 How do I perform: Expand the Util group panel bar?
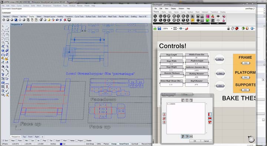point(218,23)
